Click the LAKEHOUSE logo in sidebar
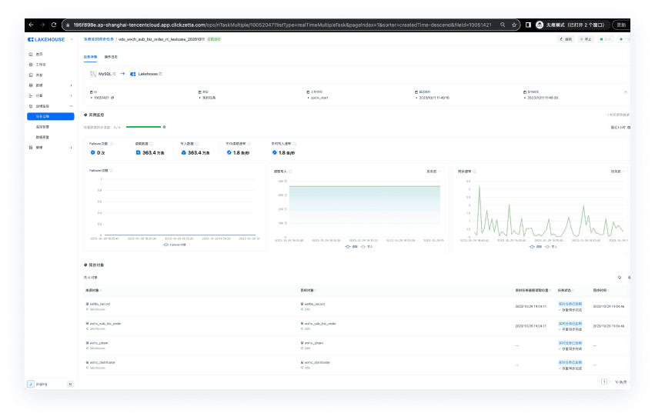Viewport: 655px width, 420px height. (x=45, y=38)
